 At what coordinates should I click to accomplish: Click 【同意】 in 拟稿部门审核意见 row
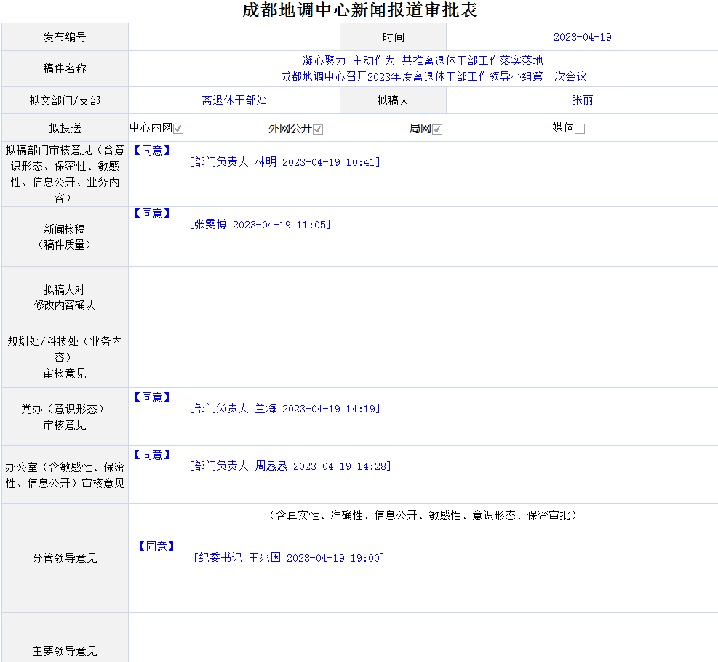point(152,151)
